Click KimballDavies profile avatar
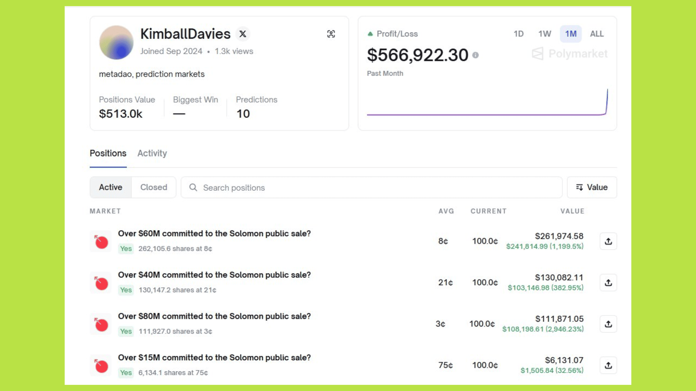The height and width of the screenshot is (391, 696). tap(116, 43)
